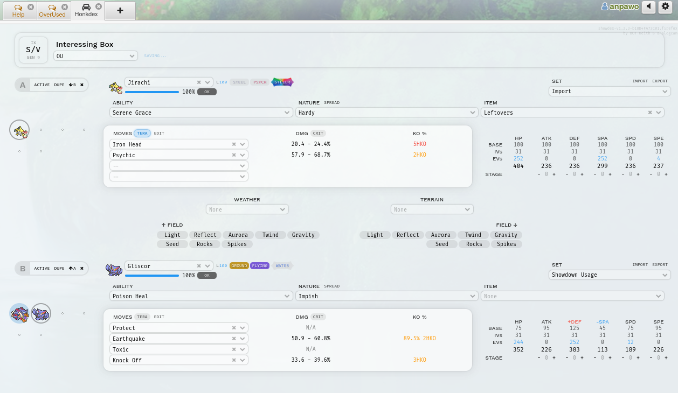Click Jirachi's HP percentage bar

tap(152, 92)
